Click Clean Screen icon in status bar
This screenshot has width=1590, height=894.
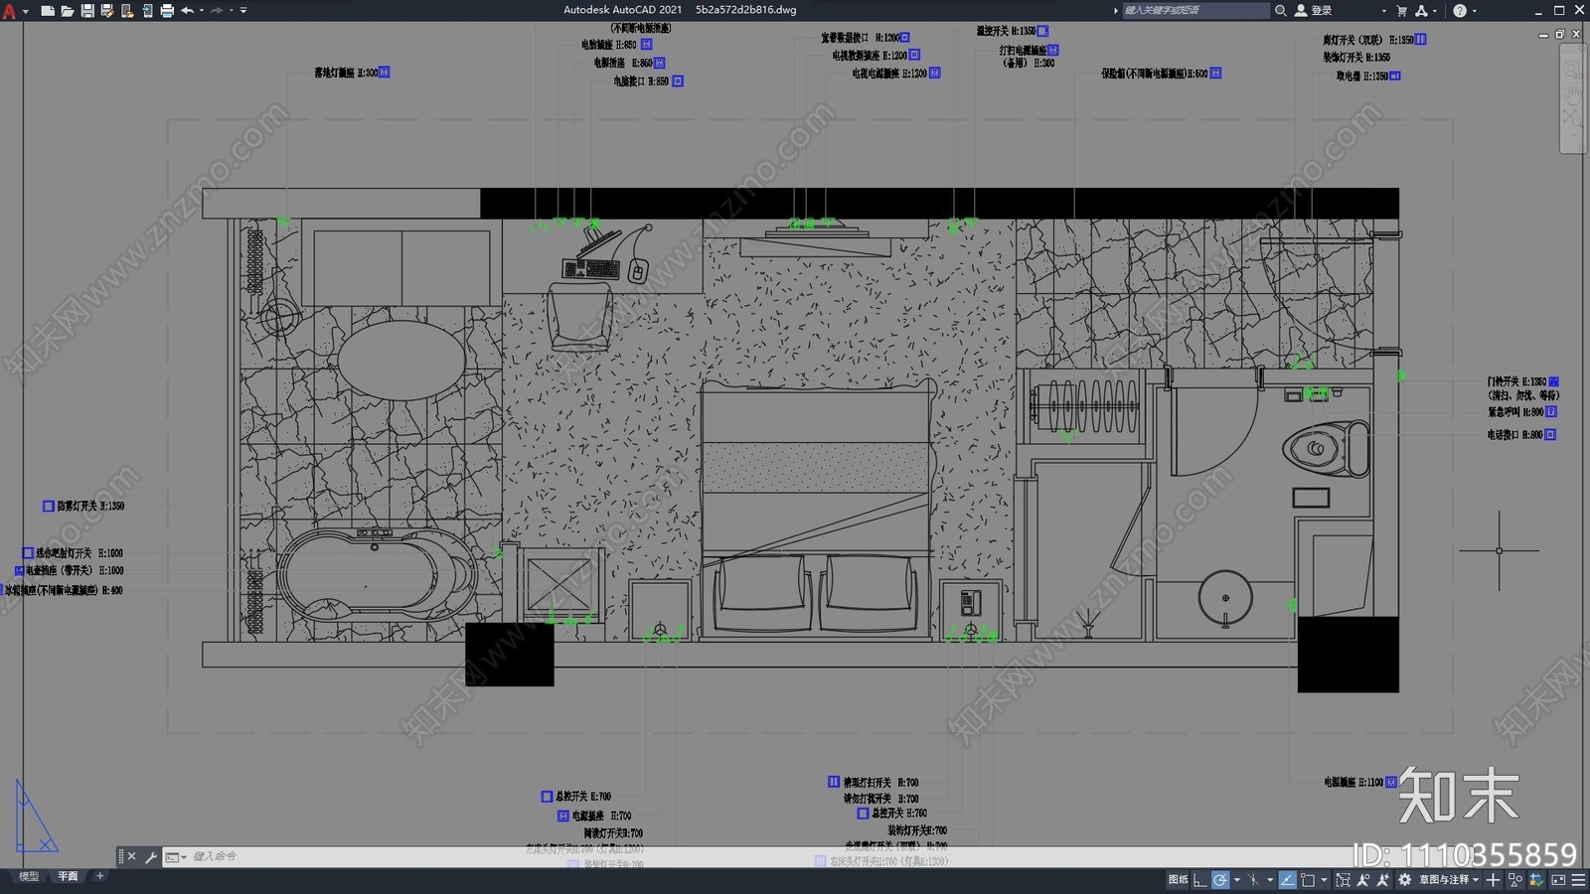point(1558,879)
